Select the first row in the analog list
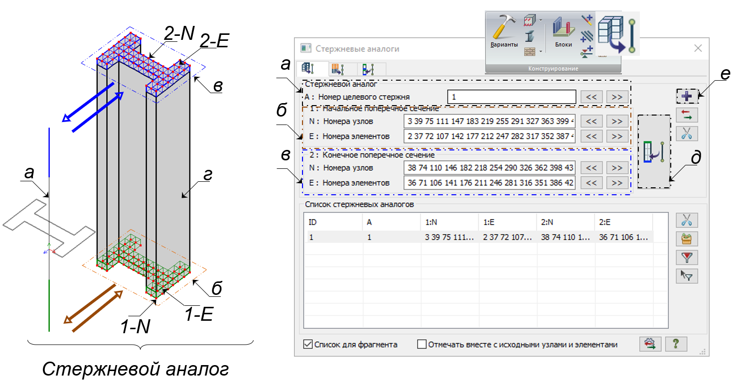The height and width of the screenshot is (389, 737). (448, 238)
